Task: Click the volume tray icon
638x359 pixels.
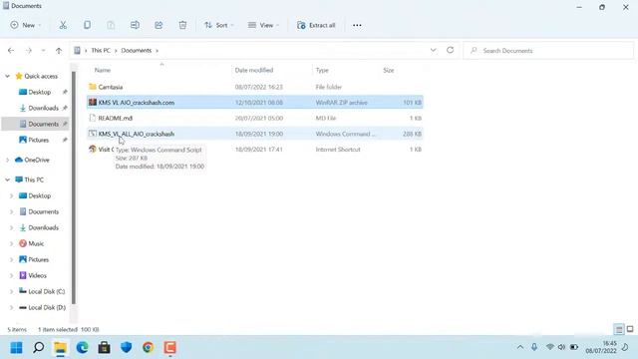Action: (x=562, y=347)
